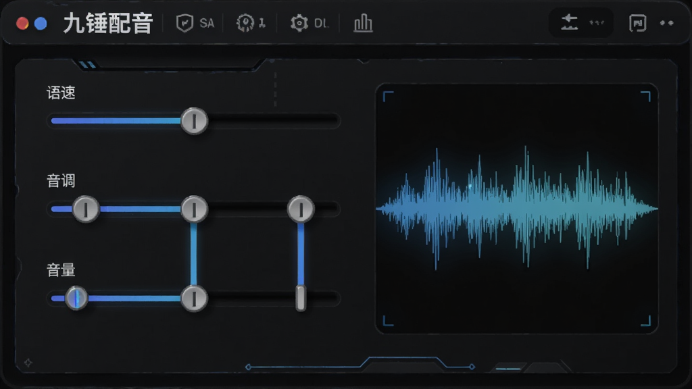
Task: Open the bar chart icon in the top bar
Action: click(363, 23)
